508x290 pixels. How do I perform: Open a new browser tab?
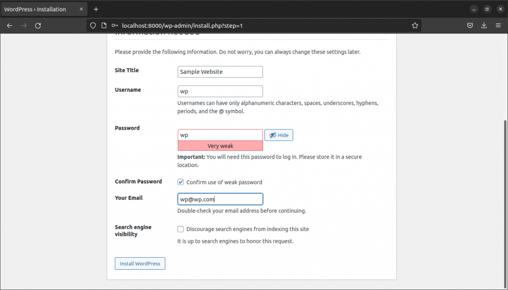tap(96, 9)
